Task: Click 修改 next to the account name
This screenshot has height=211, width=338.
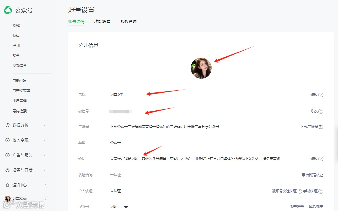Action: point(314,95)
